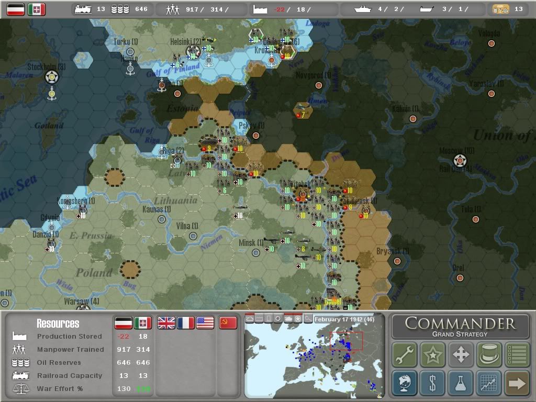
Task: Toggle the factory minimap filter
Action: point(259,319)
